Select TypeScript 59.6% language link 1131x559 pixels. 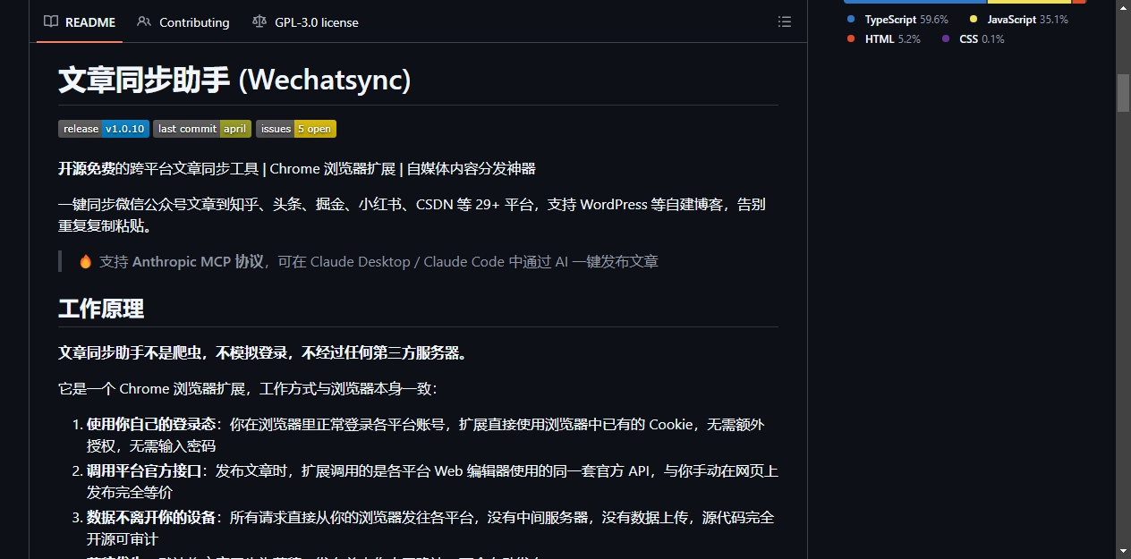click(x=897, y=20)
